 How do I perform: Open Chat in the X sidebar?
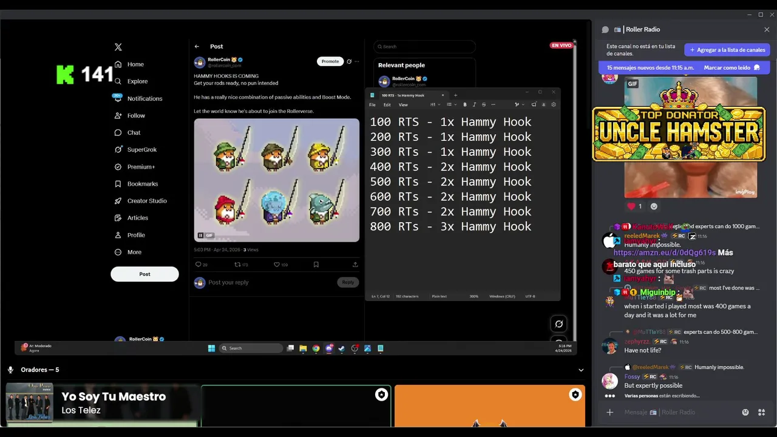[x=127, y=132]
